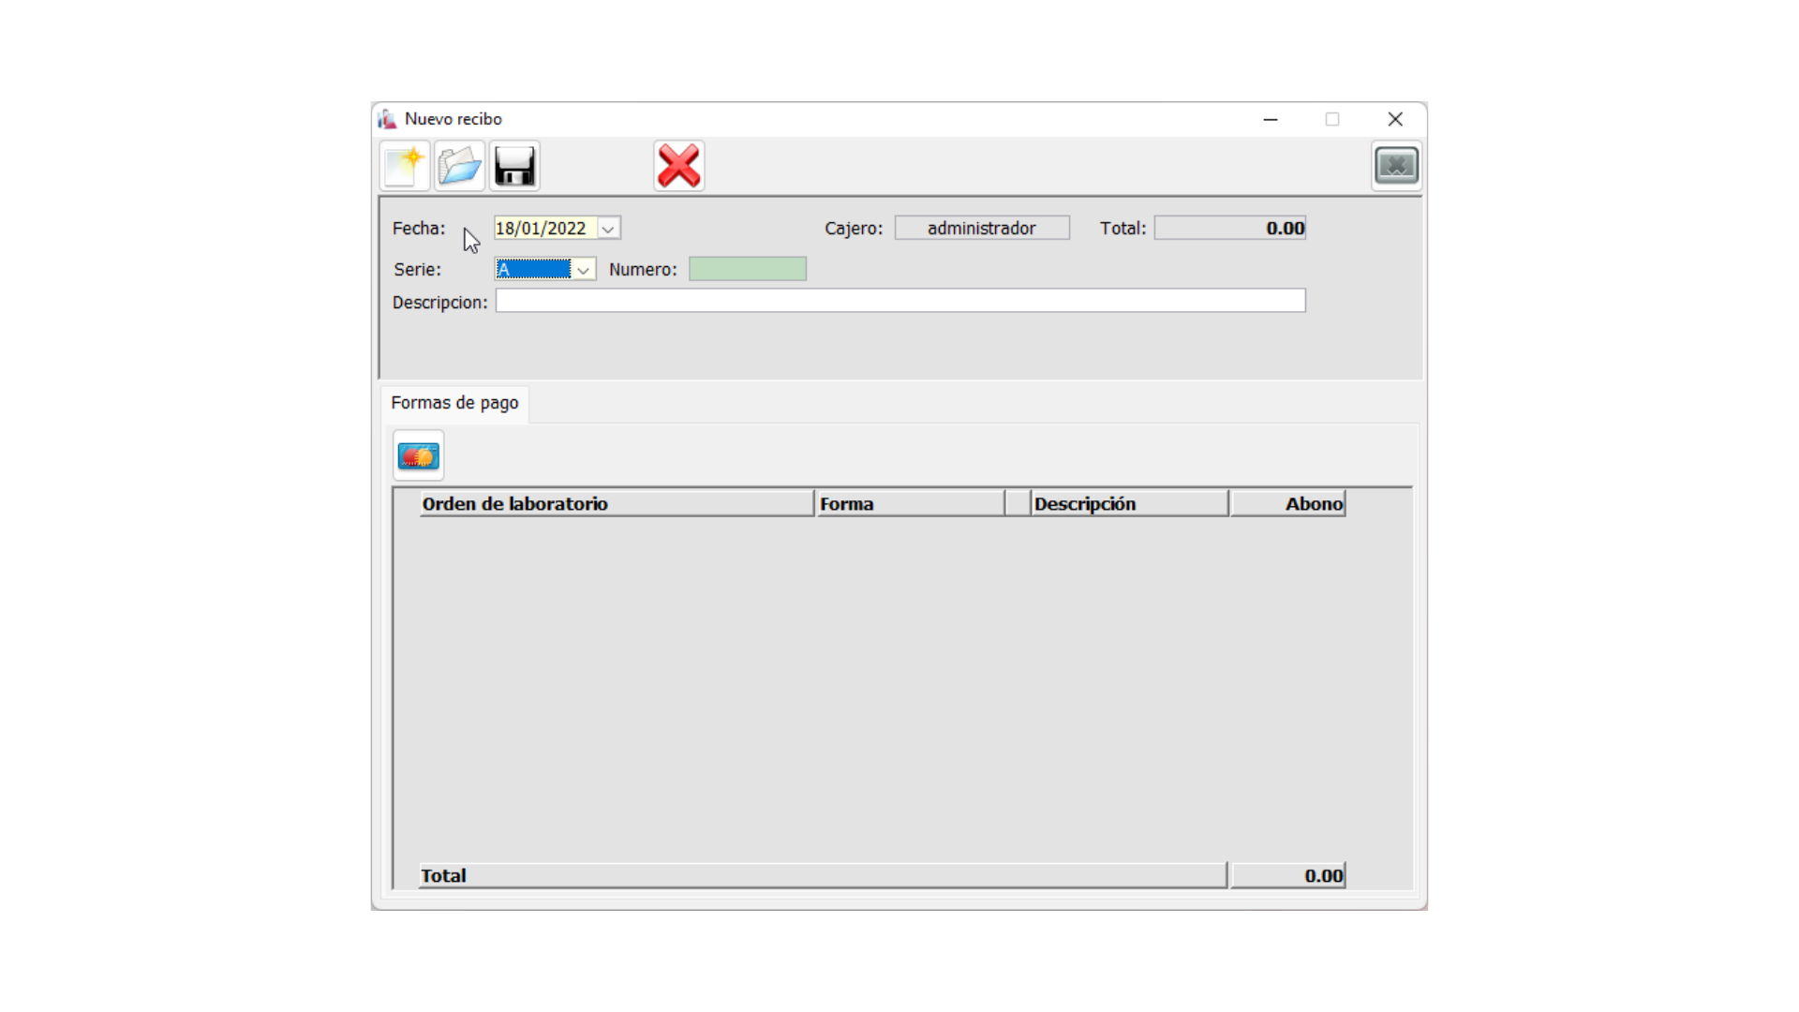Click the app icon in the title bar
Image resolution: width=1799 pixels, height=1012 pixels.
(387, 119)
